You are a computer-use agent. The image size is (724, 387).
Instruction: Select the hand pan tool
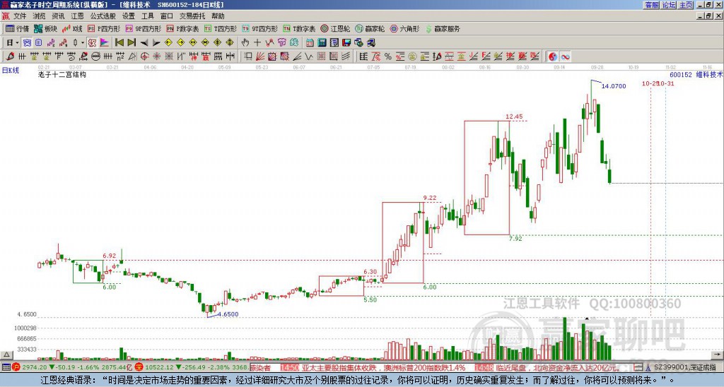tap(245, 43)
